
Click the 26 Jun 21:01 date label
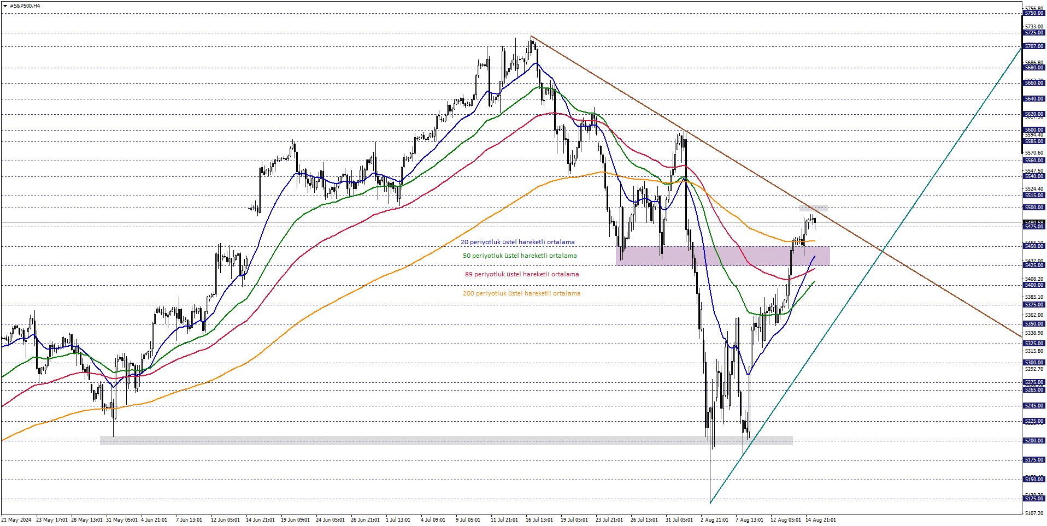click(x=365, y=520)
